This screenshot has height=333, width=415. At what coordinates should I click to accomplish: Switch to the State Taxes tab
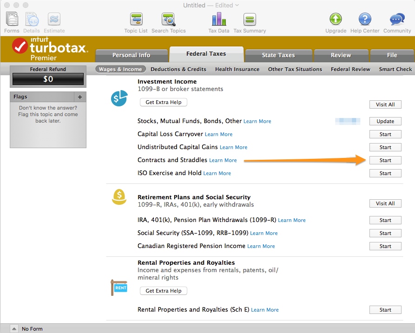[x=278, y=55]
